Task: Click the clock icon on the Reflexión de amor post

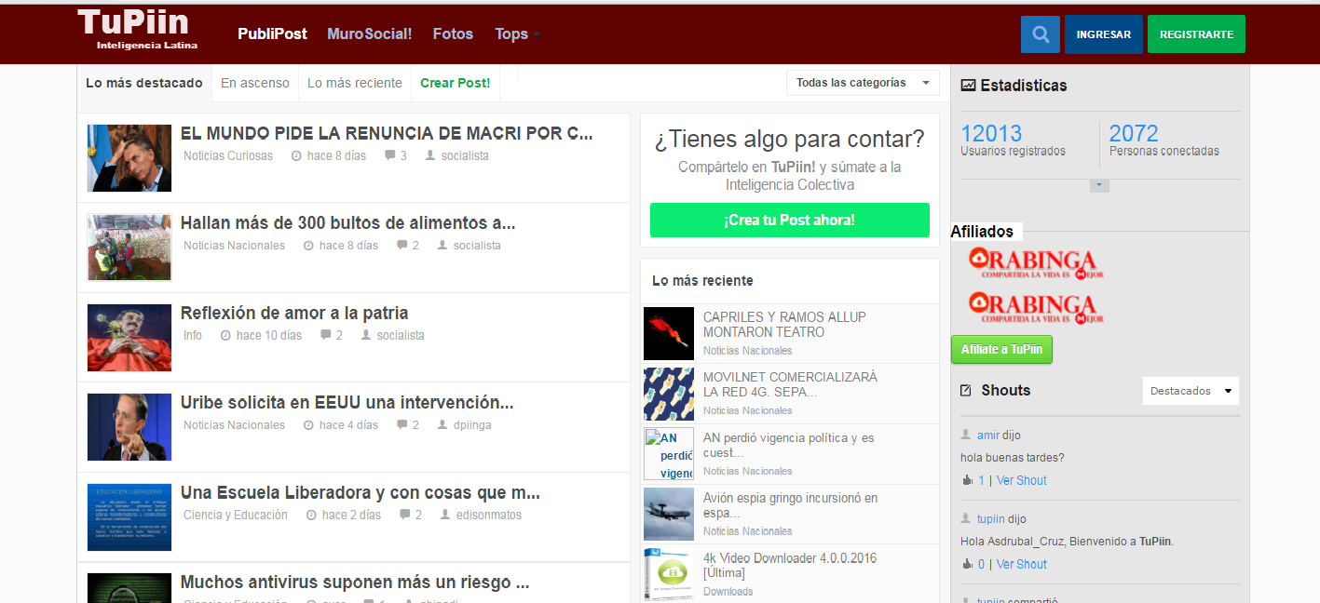Action: click(225, 335)
